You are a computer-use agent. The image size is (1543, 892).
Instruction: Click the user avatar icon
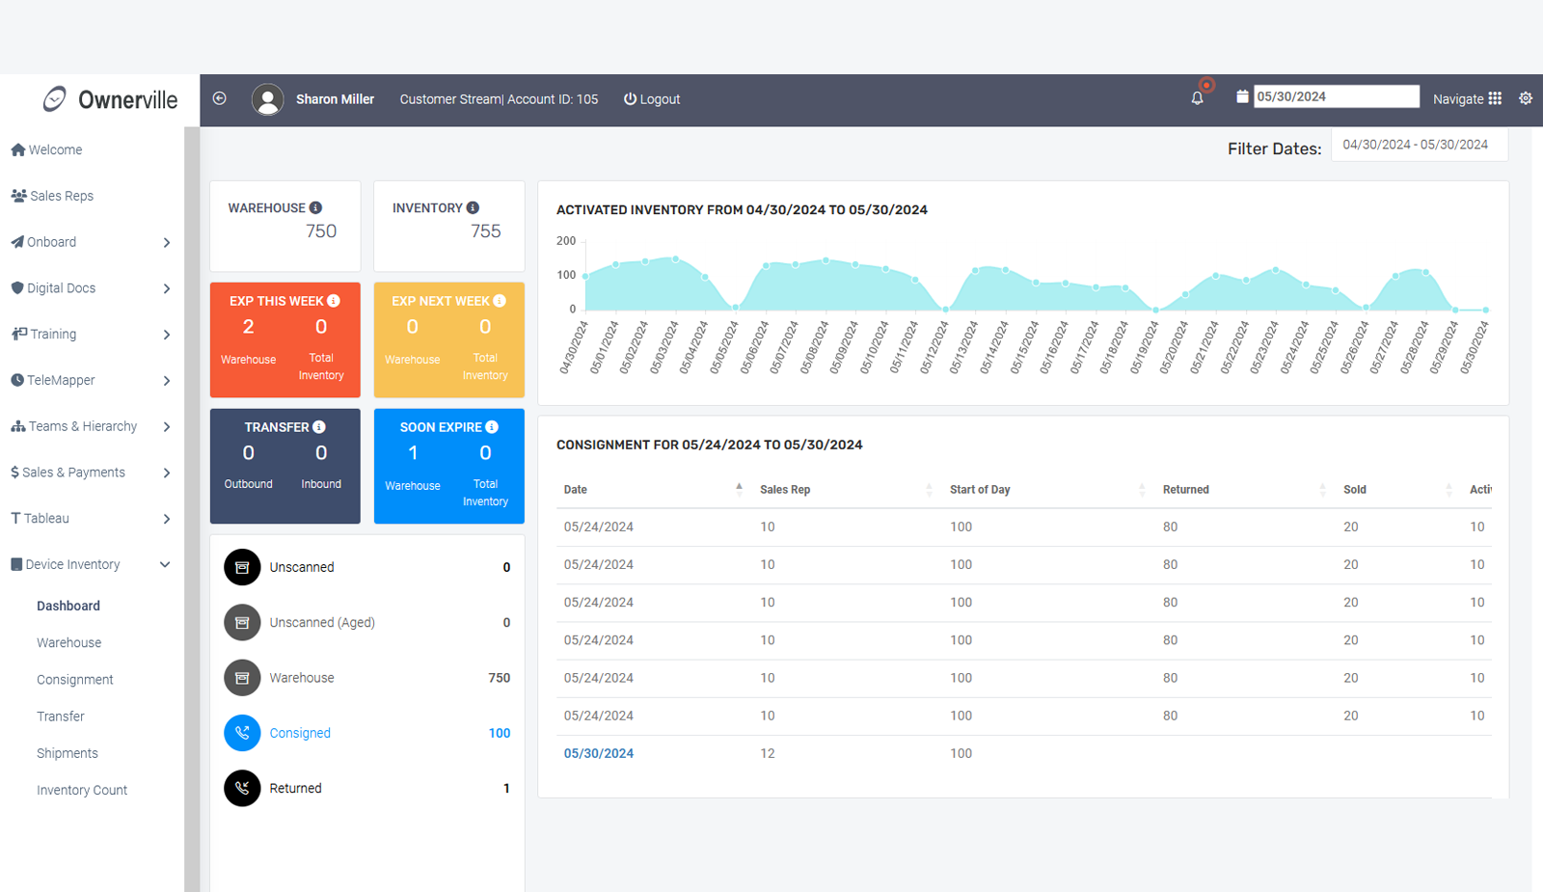[267, 99]
